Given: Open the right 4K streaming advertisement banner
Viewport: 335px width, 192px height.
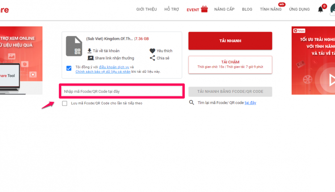Looking at the screenshot, I should pos(313,60).
